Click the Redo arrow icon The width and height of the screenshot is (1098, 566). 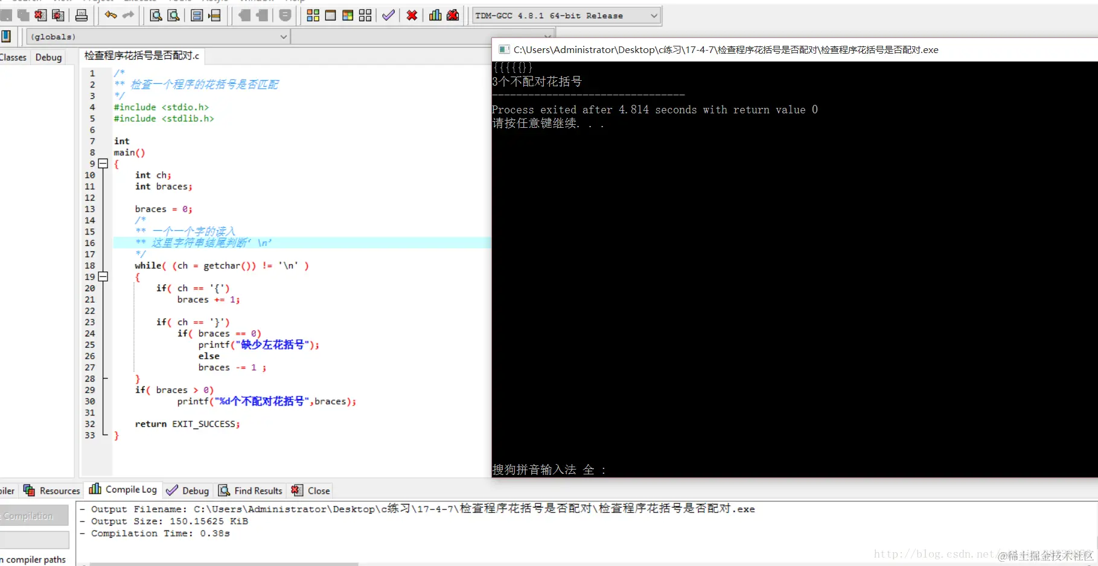[128, 15]
